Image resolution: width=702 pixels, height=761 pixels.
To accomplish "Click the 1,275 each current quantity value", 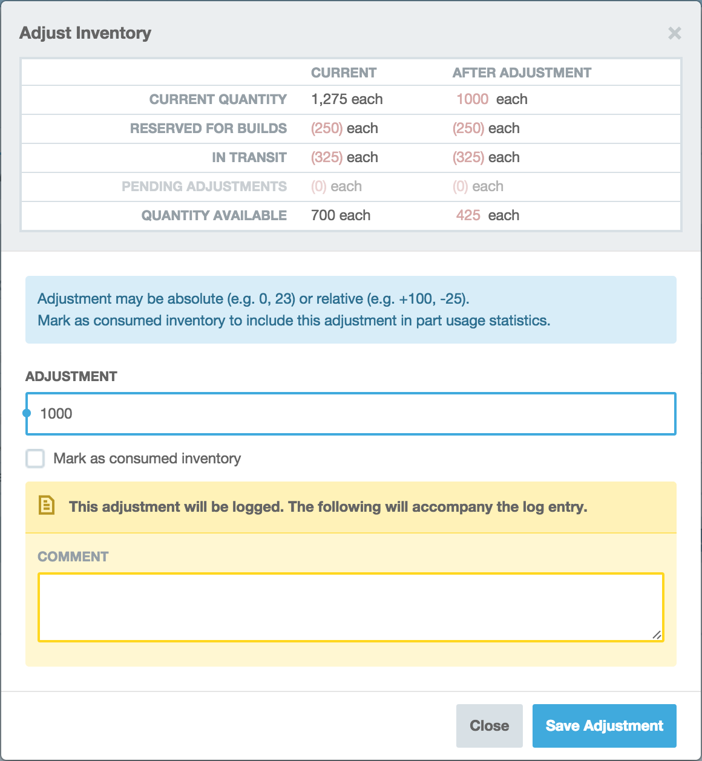I will point(347,99).
